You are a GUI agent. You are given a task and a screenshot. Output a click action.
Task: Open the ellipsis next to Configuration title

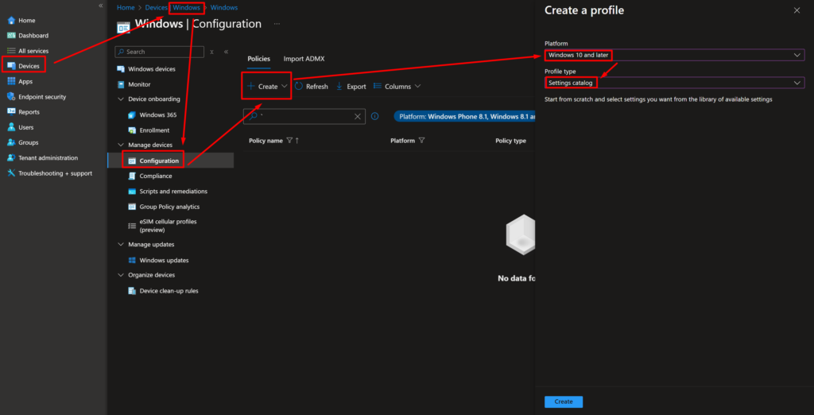277,24
